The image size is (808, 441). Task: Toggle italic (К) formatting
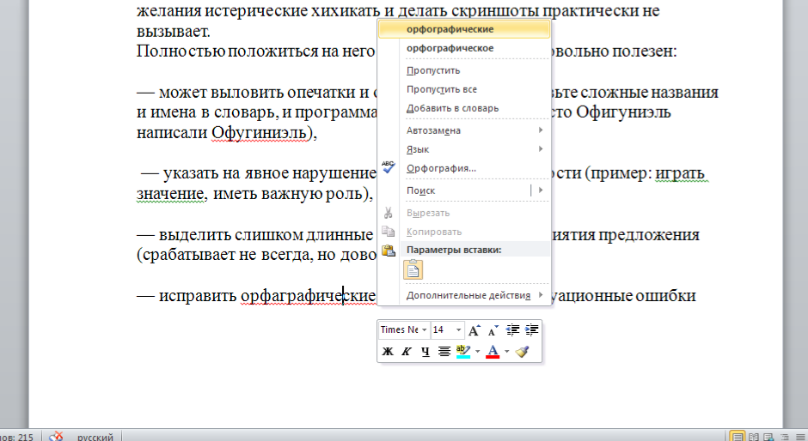407,351
